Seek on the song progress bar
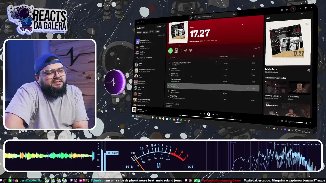326x183 pixels. tap(210, 118)
